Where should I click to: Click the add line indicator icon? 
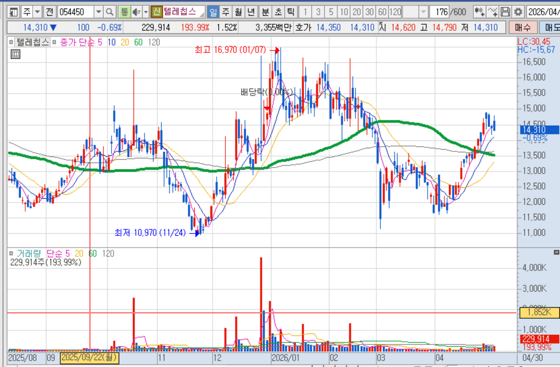(x=493, y=12)
